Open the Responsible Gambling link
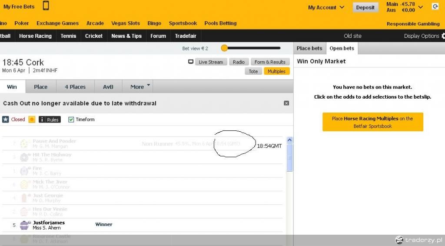The height and width of the screenshot is (246, 445). coord(413,24)
